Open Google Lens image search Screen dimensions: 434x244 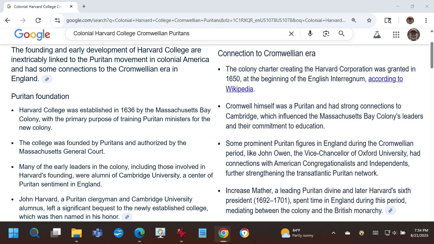326,34
